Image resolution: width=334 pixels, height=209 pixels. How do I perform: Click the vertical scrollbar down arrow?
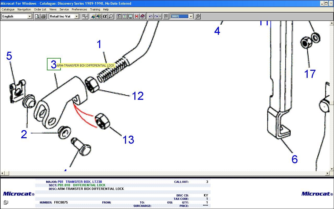tap(332, 169)
